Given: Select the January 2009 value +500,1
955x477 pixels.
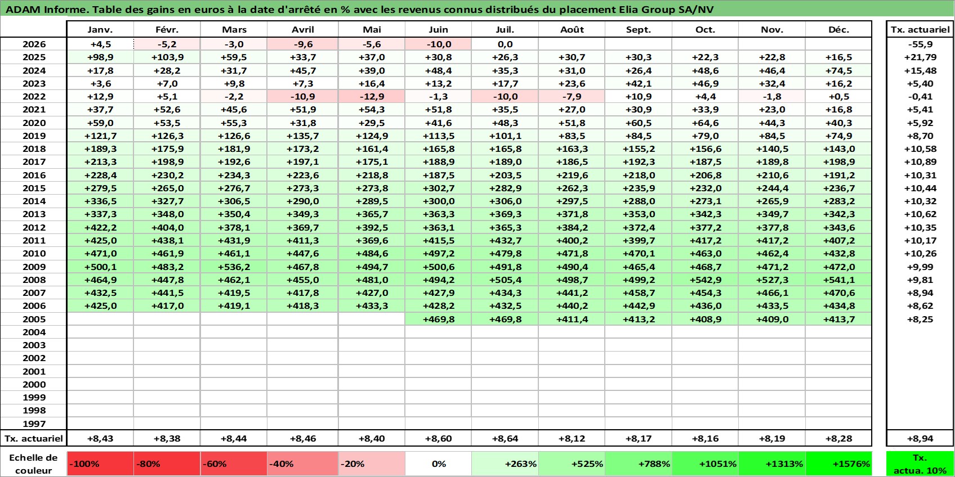Looking at the screenshot, I should point(100,267).
